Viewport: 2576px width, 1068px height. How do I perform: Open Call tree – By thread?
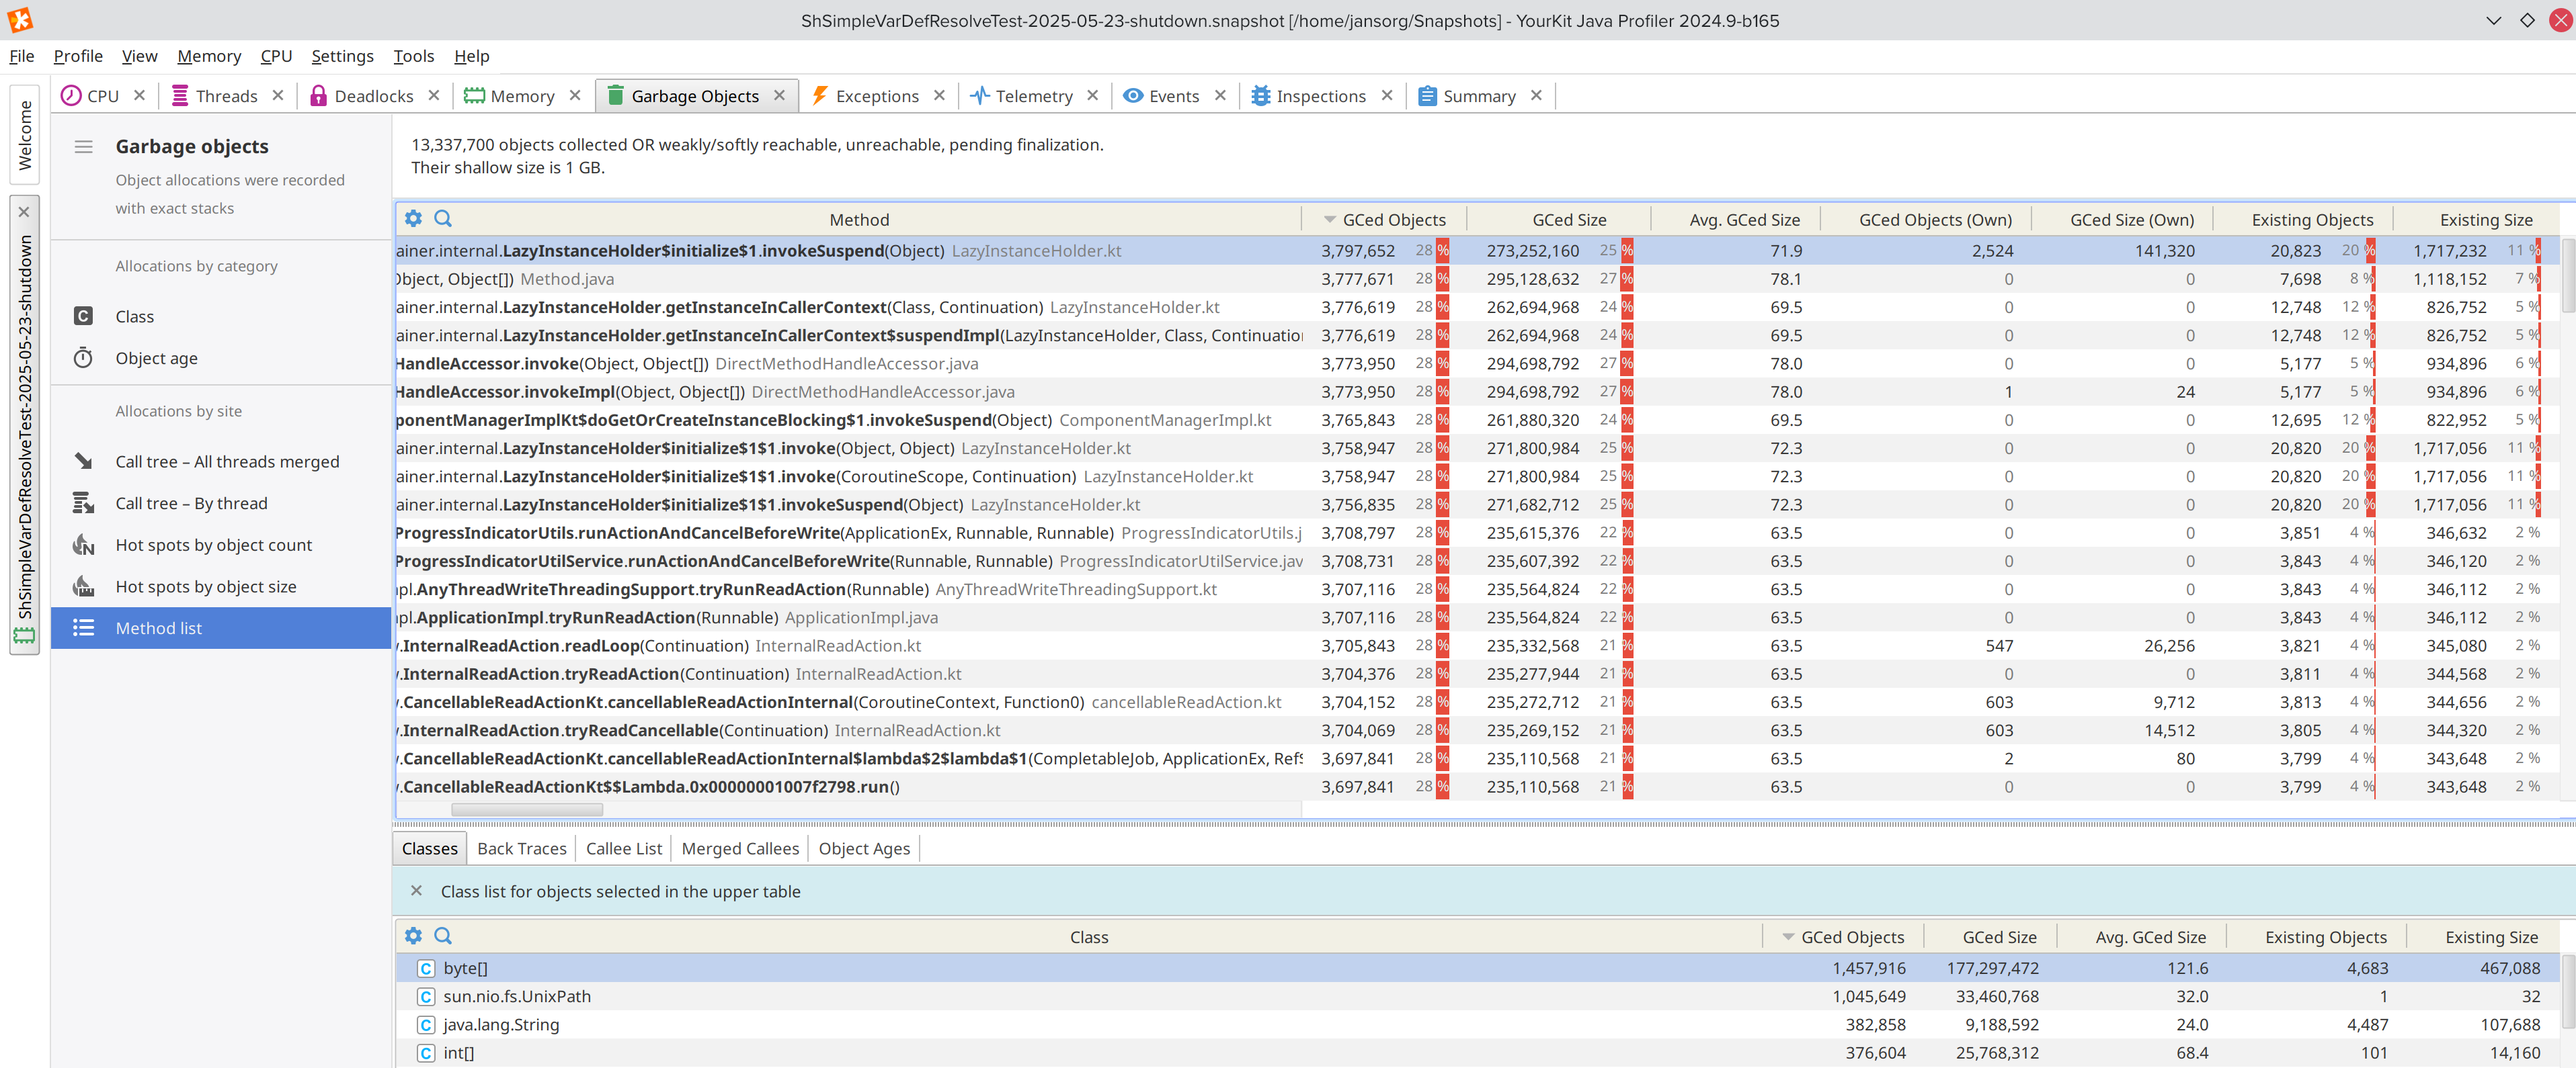(x=221, y=504)
